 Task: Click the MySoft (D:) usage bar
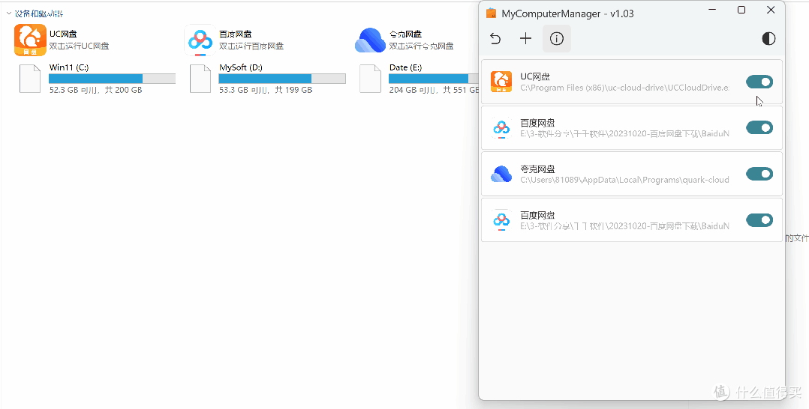pos(282,79)
